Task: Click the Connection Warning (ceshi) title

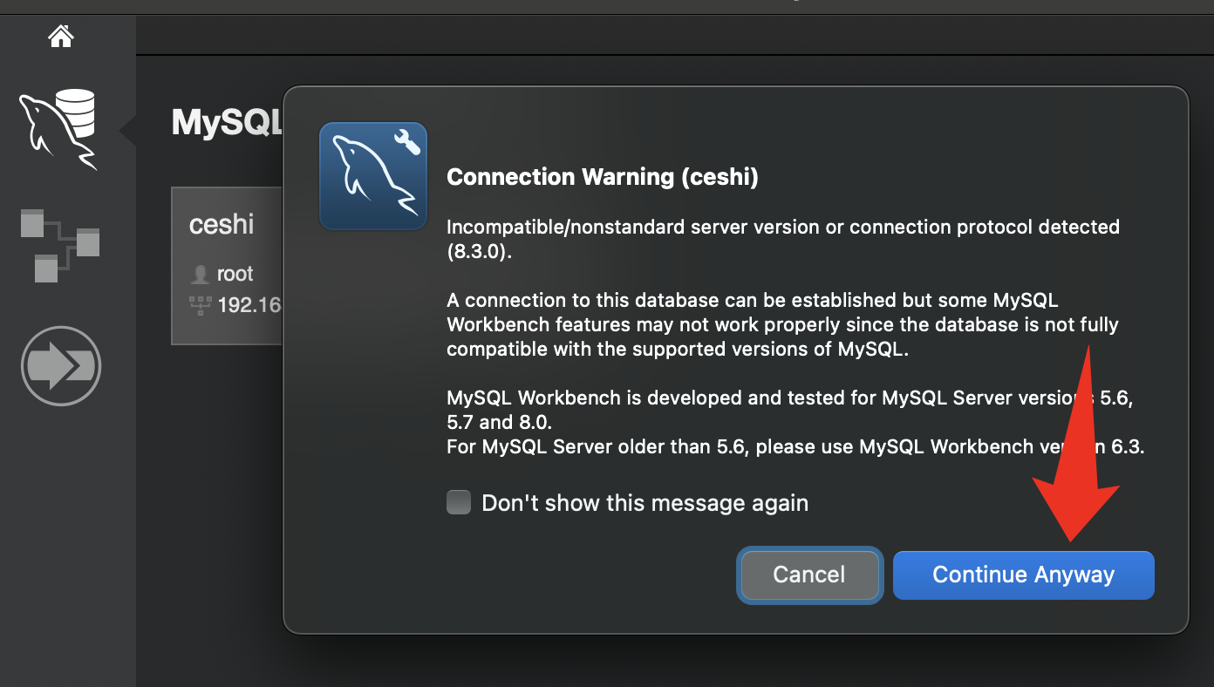Action: pos(602,178)
